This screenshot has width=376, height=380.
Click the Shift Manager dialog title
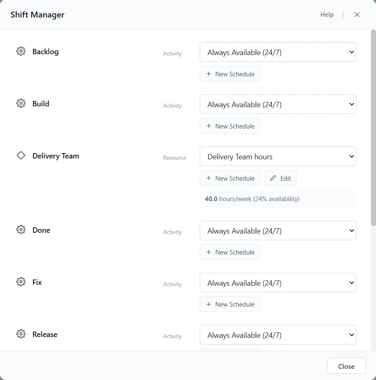pos(37,15)
